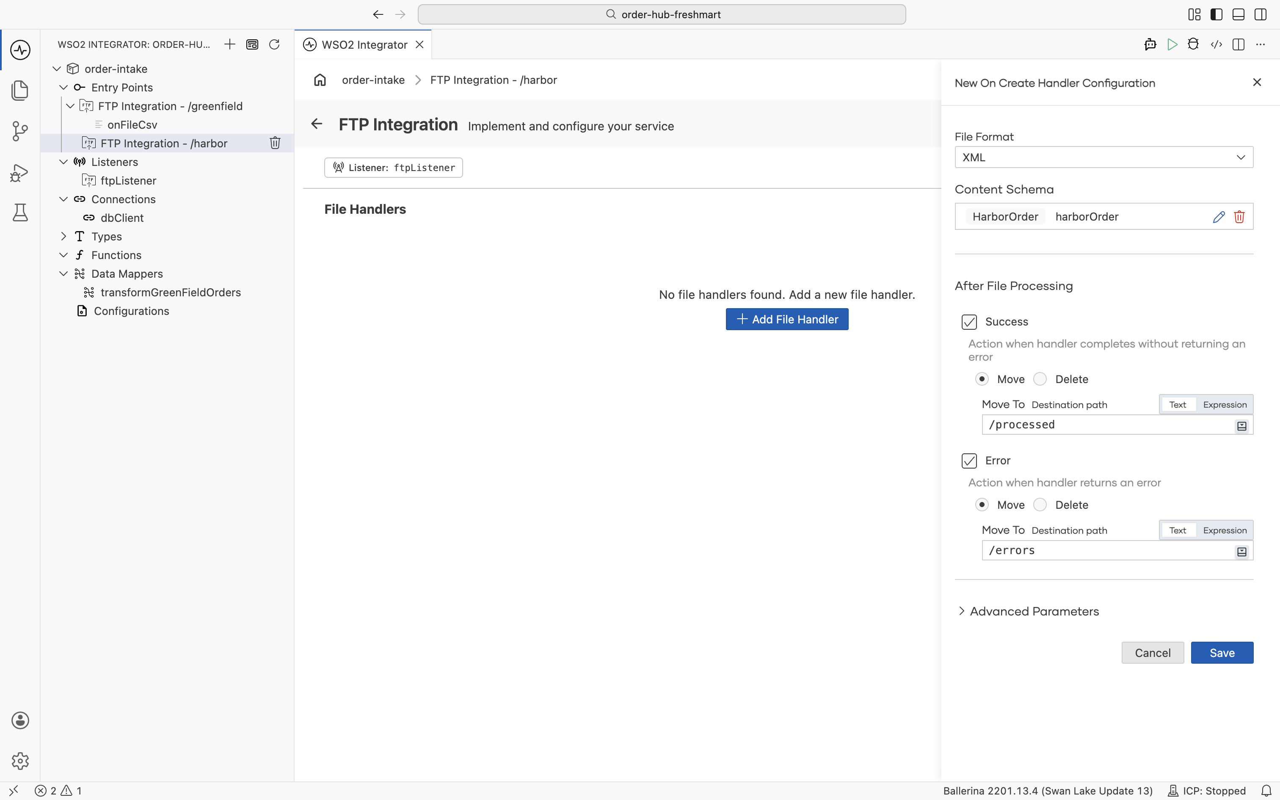Image resolution: width=1280 pixels, height=800 pixels.
Task: Refresh the WSO2 Integrator project tree
Action: tap(274, 44)
